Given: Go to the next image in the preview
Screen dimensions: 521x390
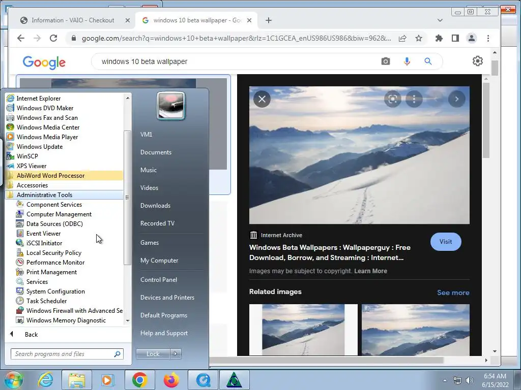Looking at the screenshot, I should pyautogui.click(x=456, y=99).
